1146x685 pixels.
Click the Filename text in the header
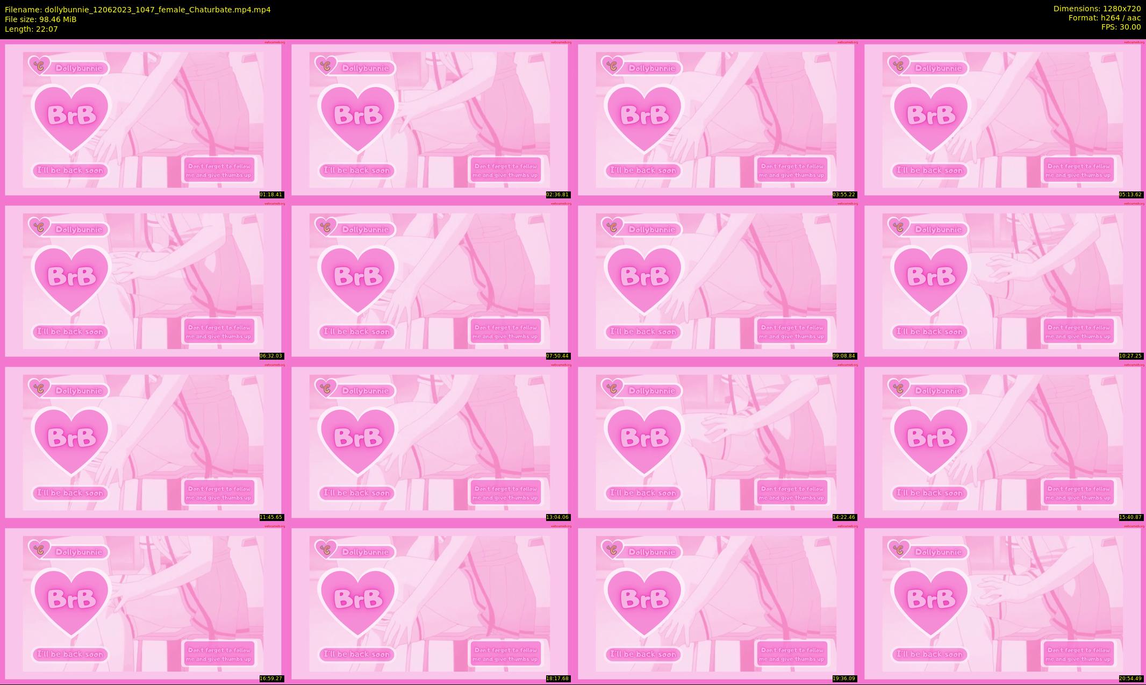[138, 10]
